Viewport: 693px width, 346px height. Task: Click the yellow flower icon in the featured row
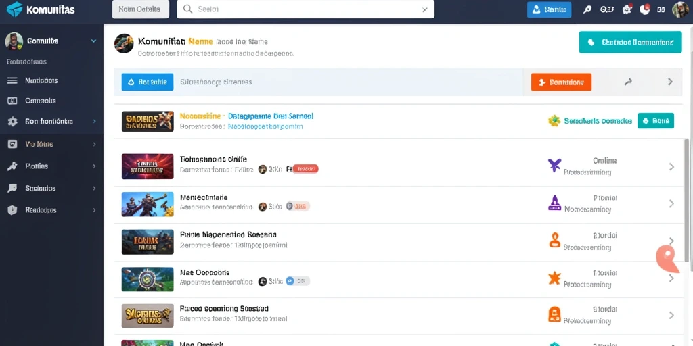click(x=554, y=120)
